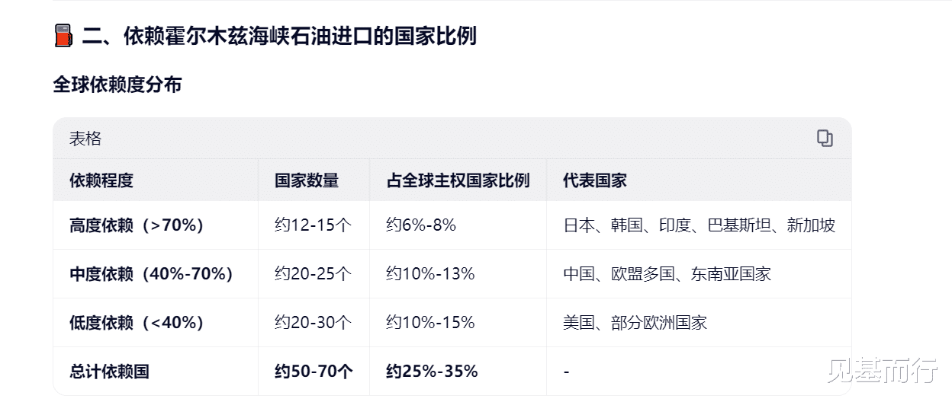The height and width of the screenshot is (402, 952).
Task: Click the 占全球主权国家比例 column header
Action: click(458, 180)
